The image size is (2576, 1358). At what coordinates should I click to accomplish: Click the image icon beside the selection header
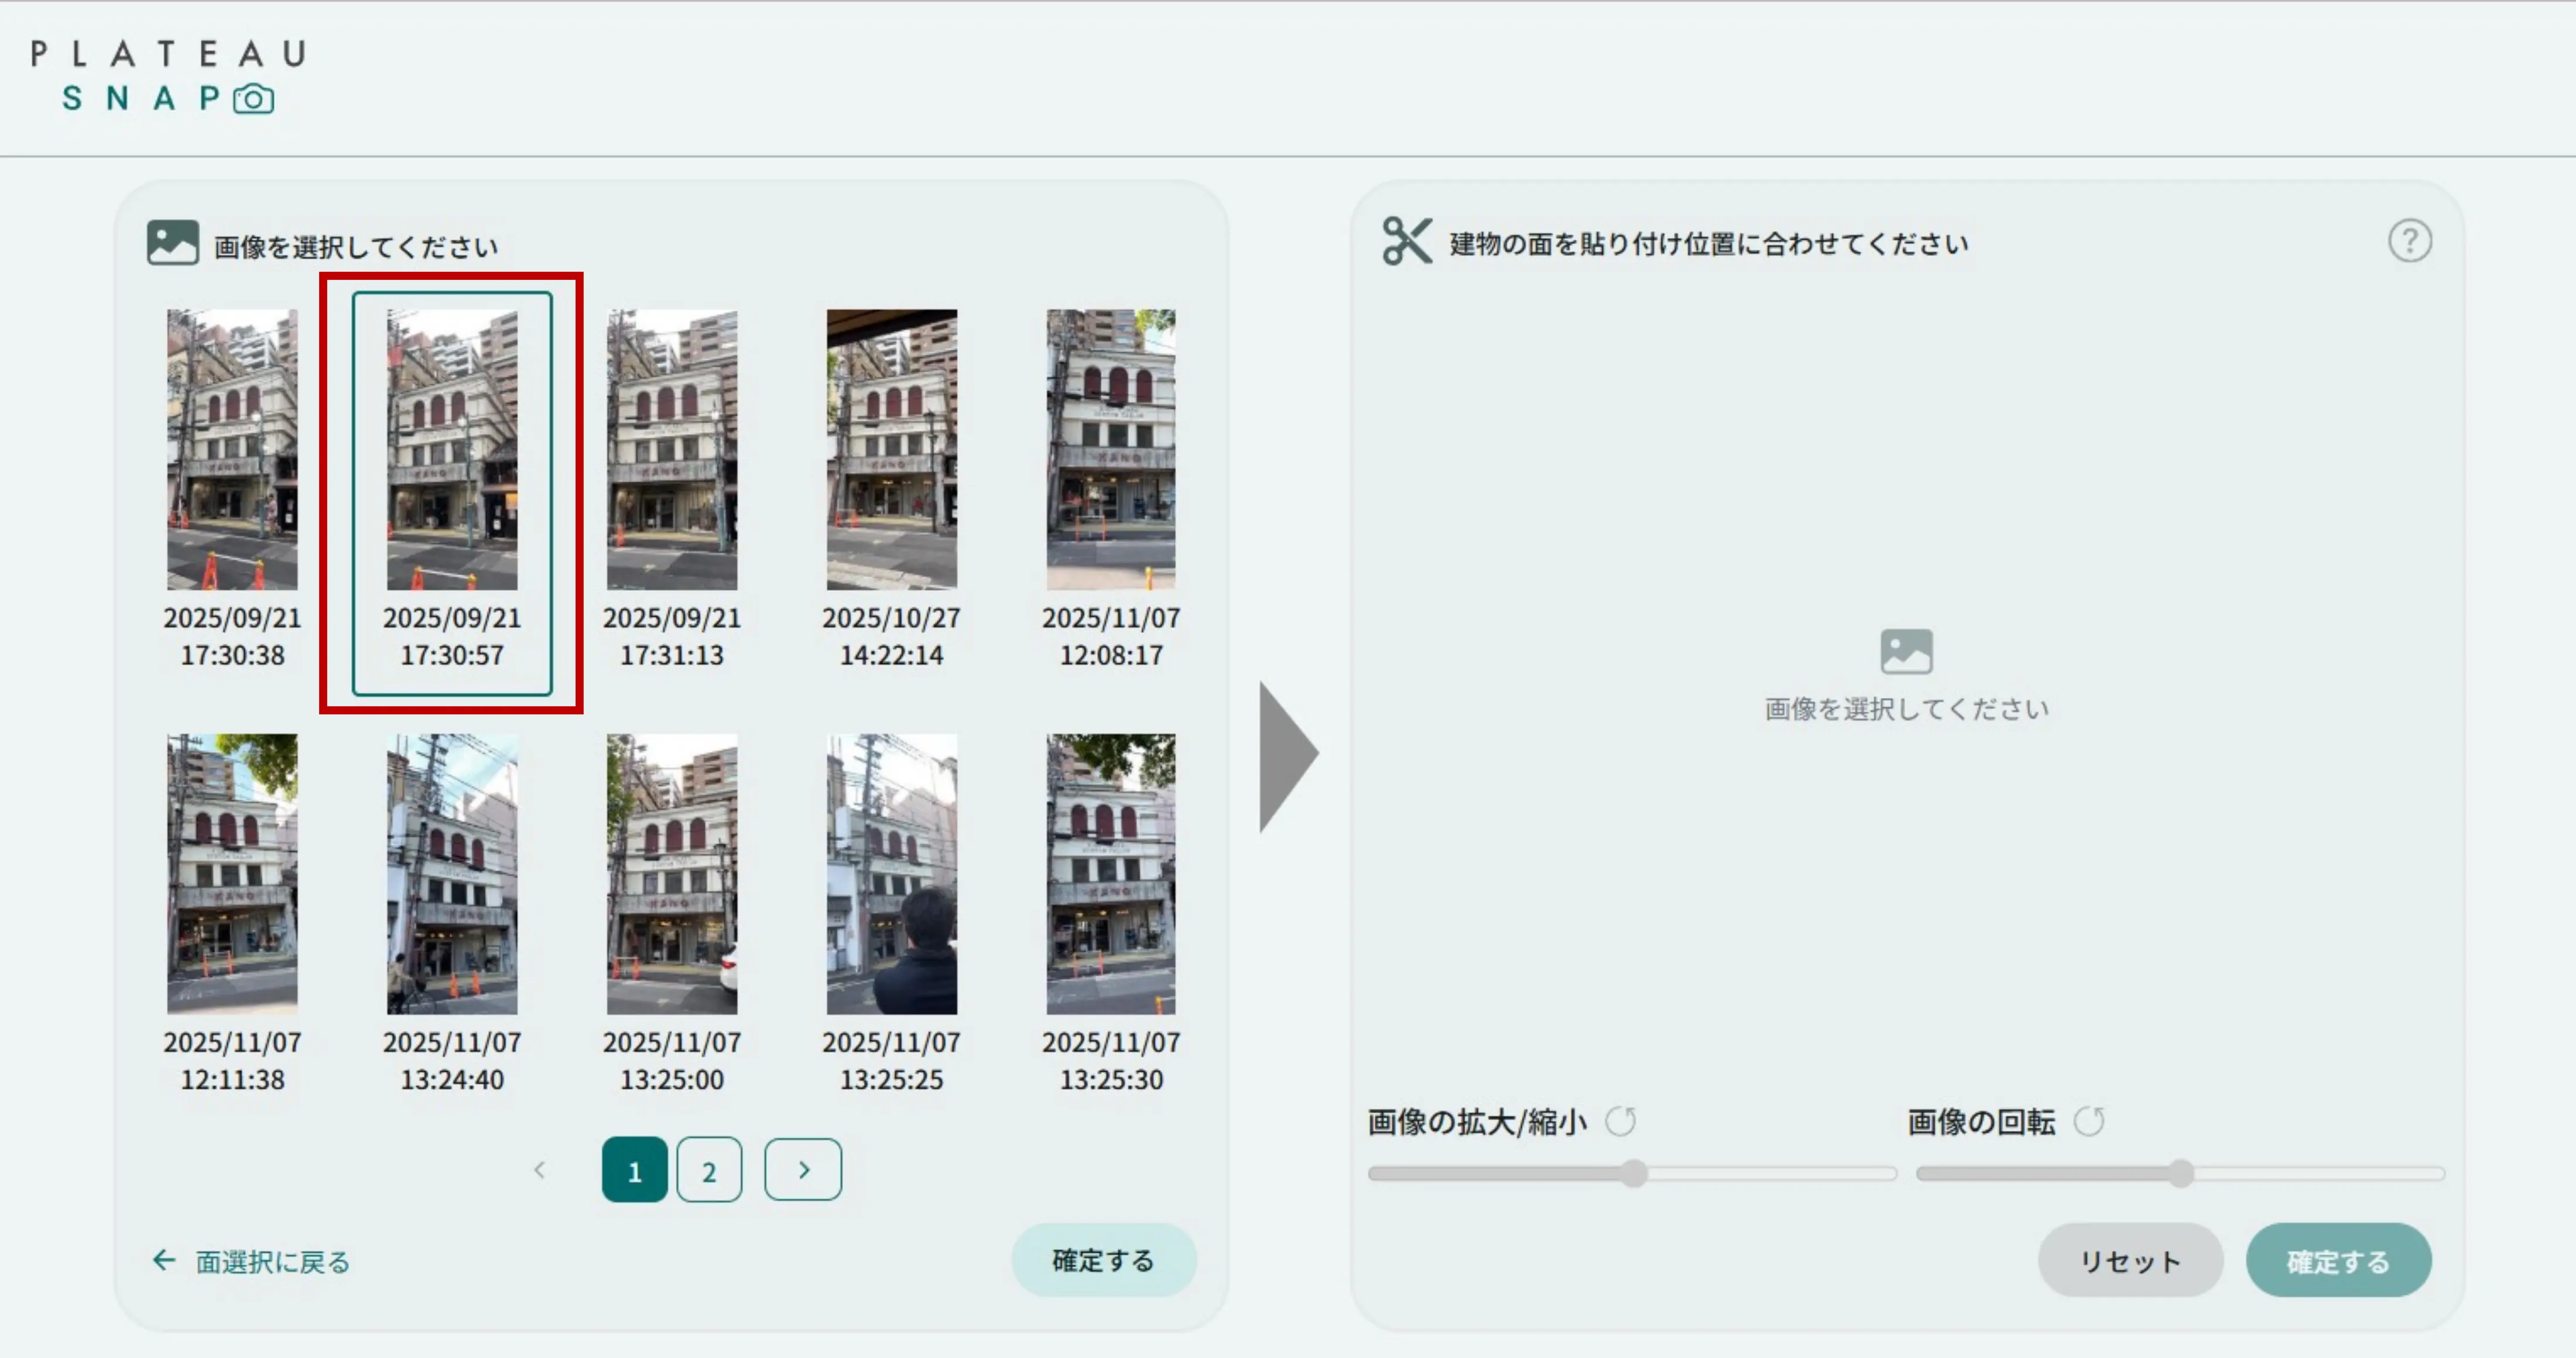pos(172,243)
